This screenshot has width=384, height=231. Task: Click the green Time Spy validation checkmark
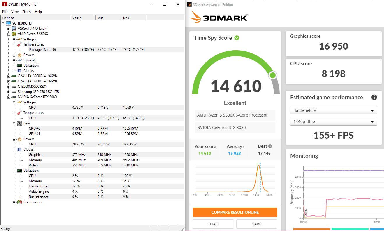(x=237, y=38)
